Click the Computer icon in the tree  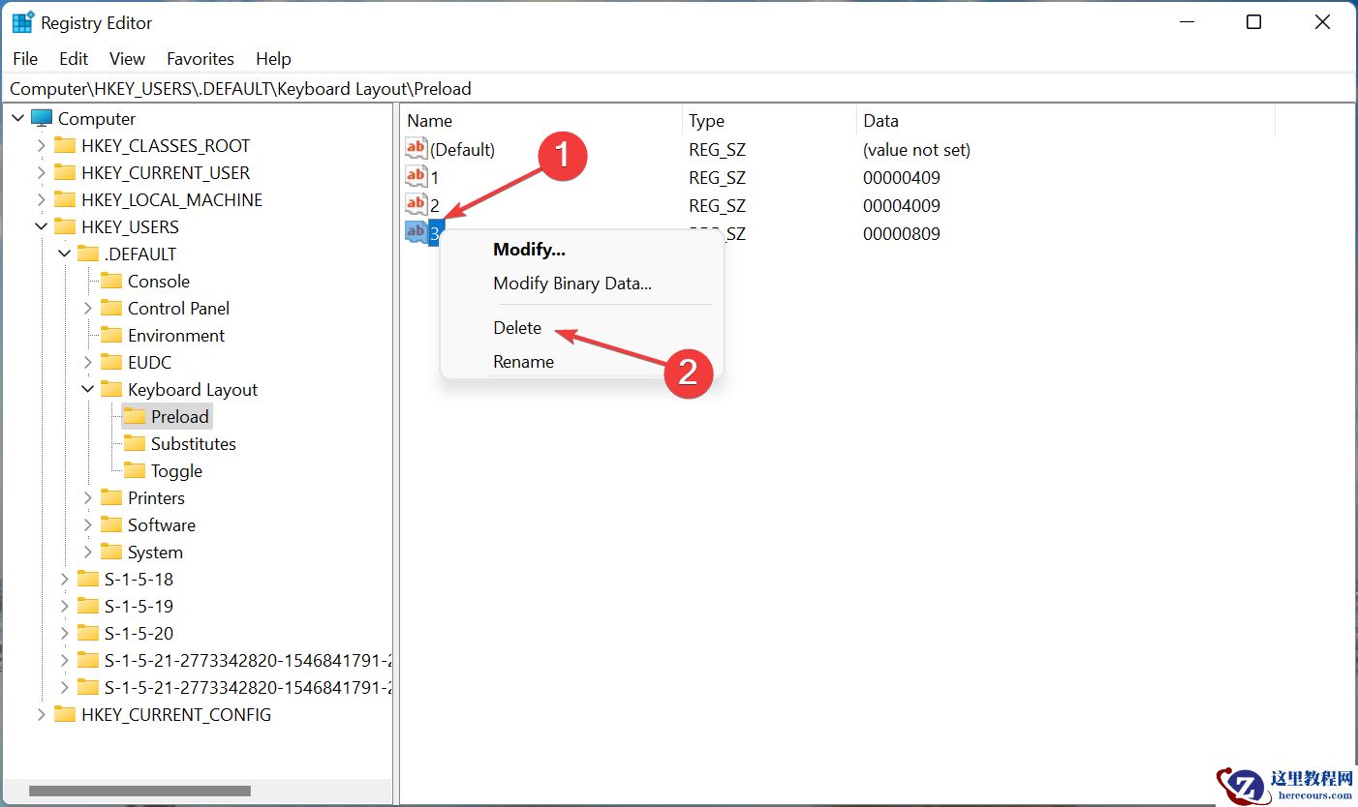point(42,118)
